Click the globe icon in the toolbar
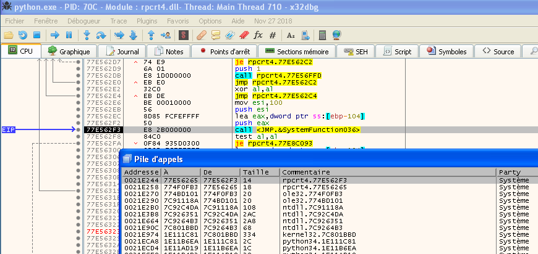 (337, 35)
